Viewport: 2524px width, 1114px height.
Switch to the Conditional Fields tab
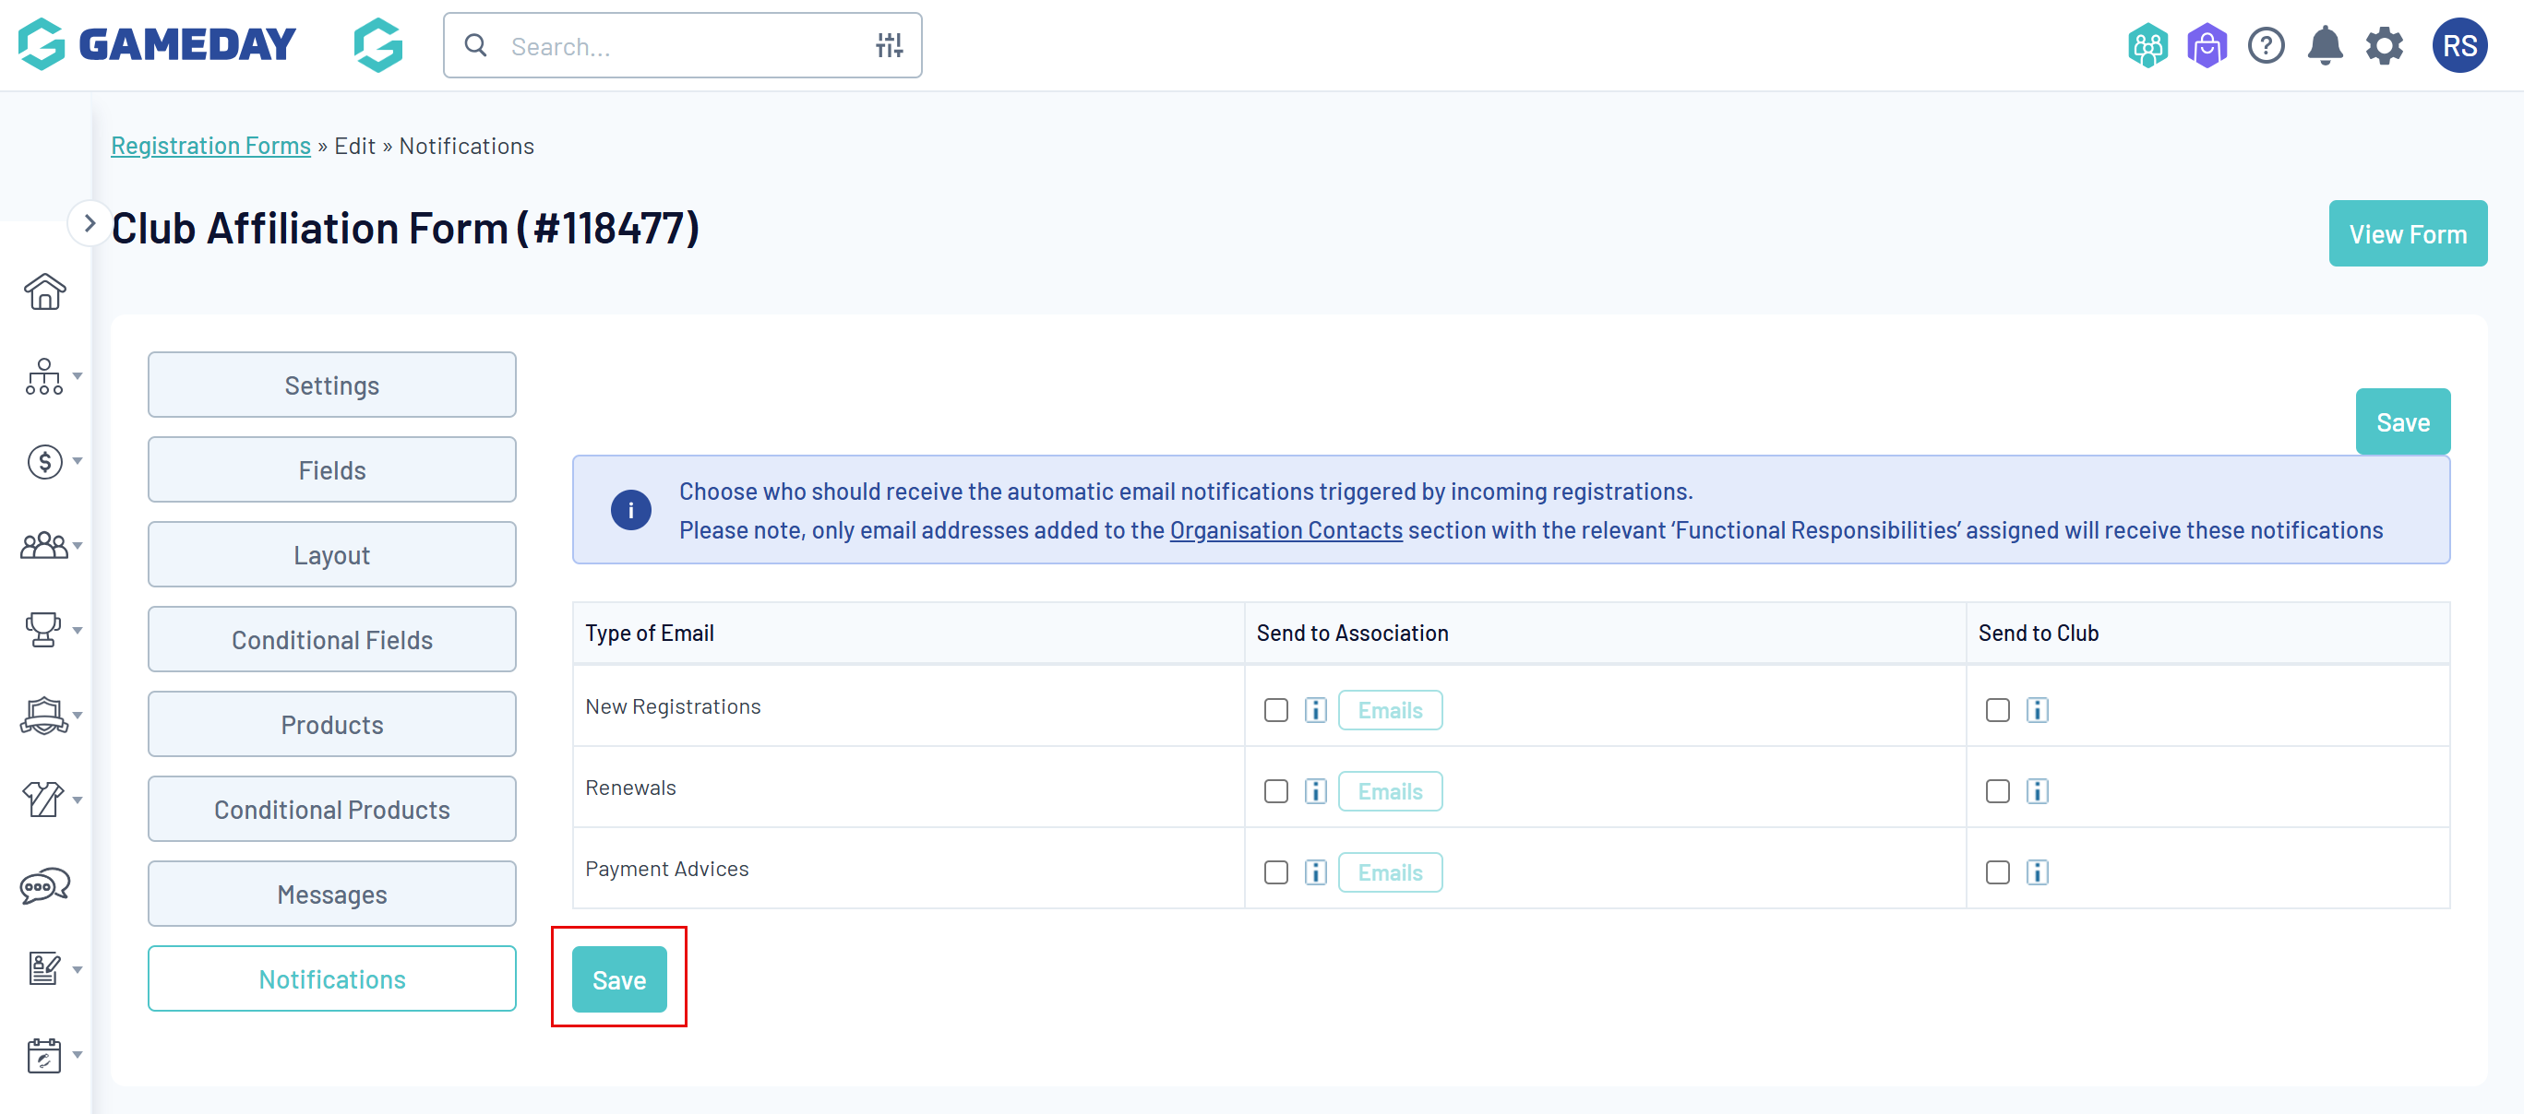click(331, 639)
